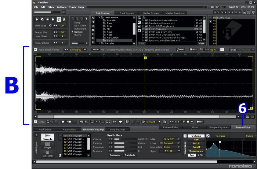Select the Pitch envelope button
The width and height of the screenshot is (257, 169).
(196, 143)
